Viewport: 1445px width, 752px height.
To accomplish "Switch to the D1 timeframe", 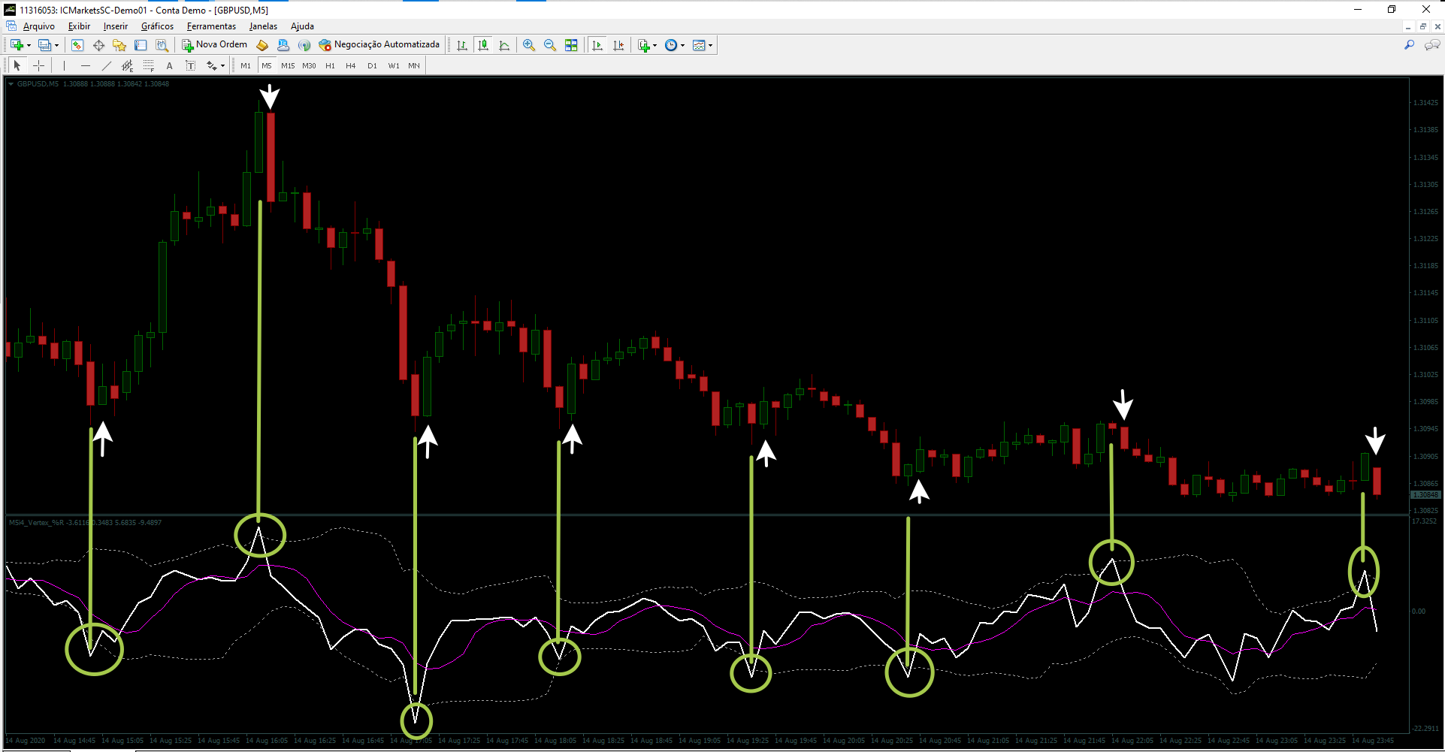I will coord(372,65).
